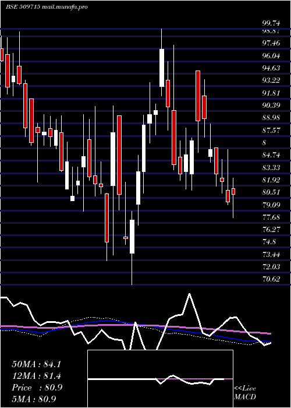Click the 90.39 price level label
This screenshot has height=408, width=291.
click(271, 105)
